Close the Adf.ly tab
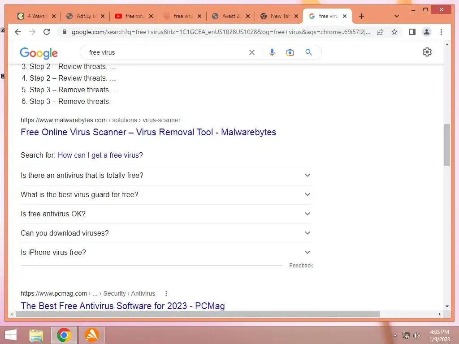Viewport: 459px width, 344px height. coord(103,16)
